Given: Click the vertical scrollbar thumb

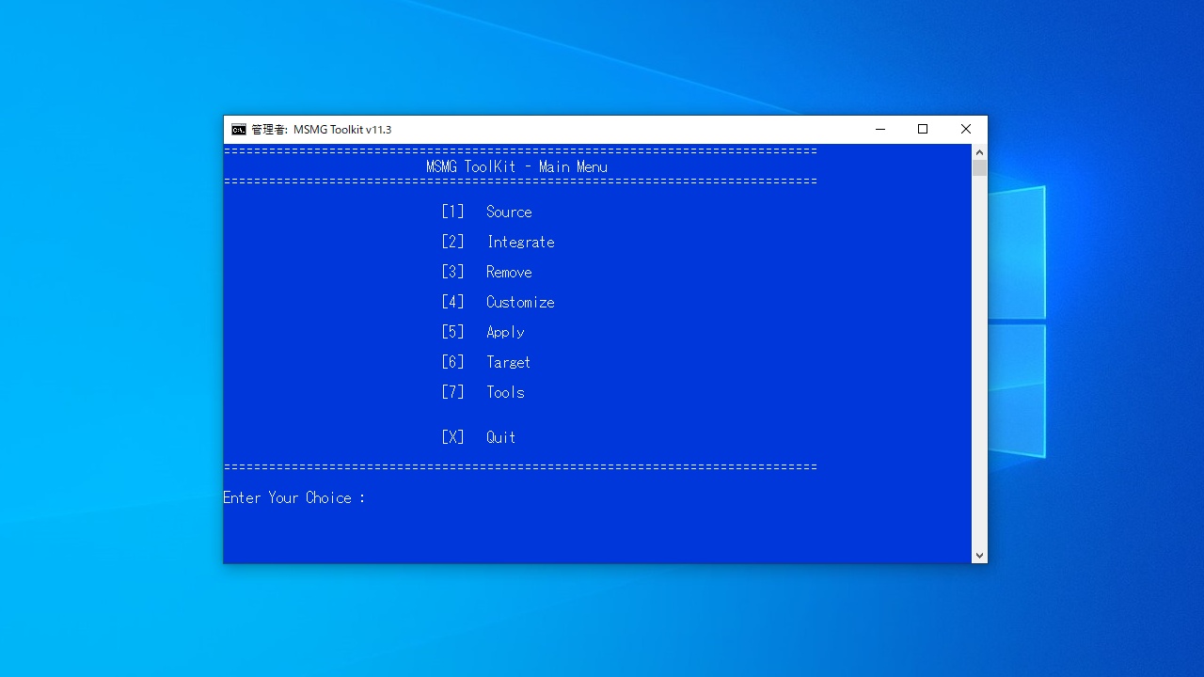Looking at the screenshot, I should click(x=979, y=168).
